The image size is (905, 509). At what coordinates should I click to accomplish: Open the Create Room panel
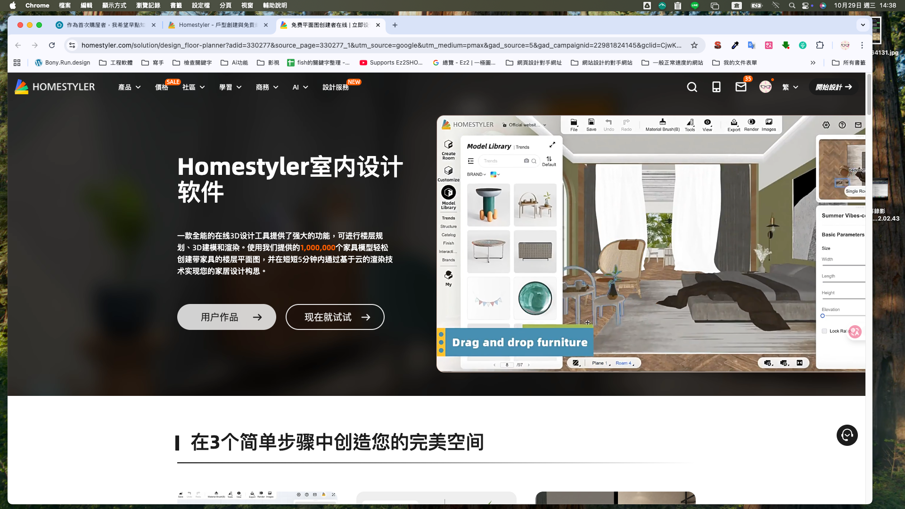(x=448, y=150)
